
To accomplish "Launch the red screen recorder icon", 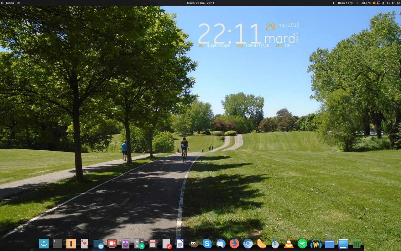I will click(112, 243).
